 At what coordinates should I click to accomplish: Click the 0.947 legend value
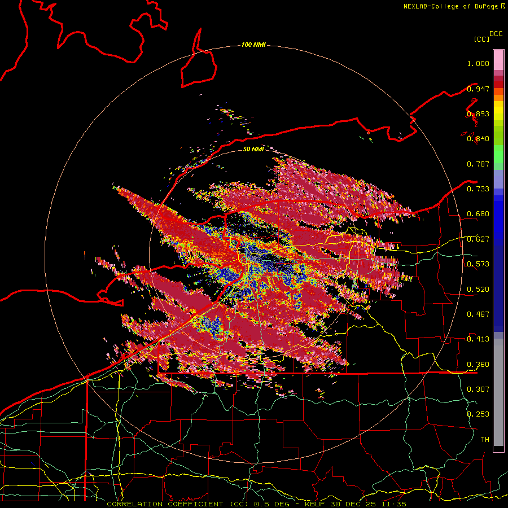click(x=478, y=89)
